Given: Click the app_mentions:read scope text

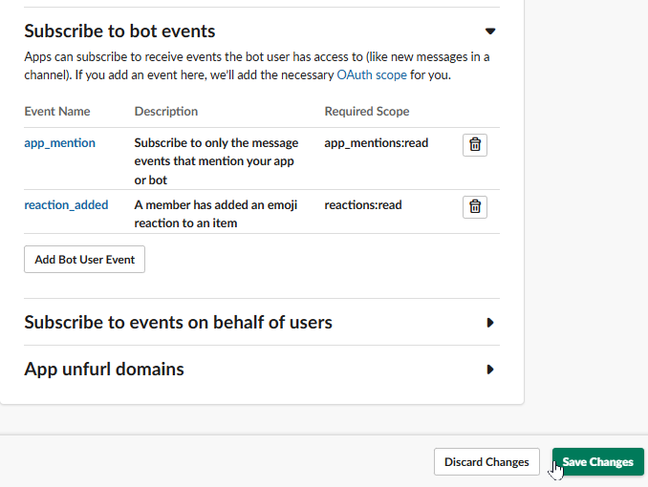Looking at the screenshot, I should [376, 143].
